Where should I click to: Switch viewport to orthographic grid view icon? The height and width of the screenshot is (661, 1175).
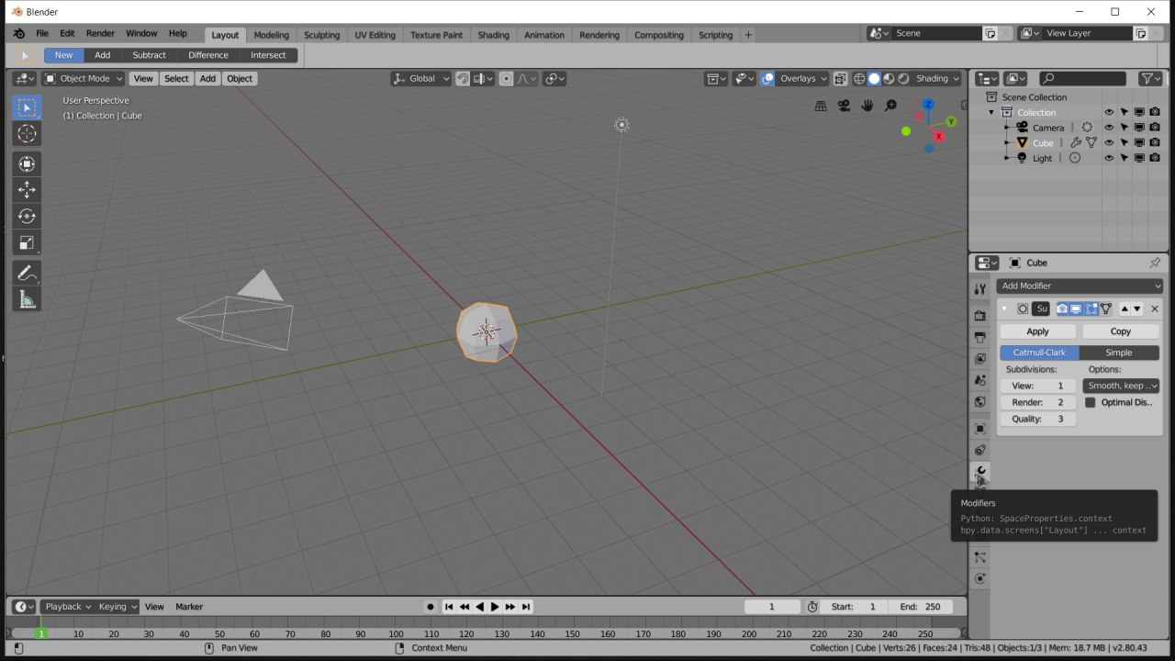click(821, 106)
